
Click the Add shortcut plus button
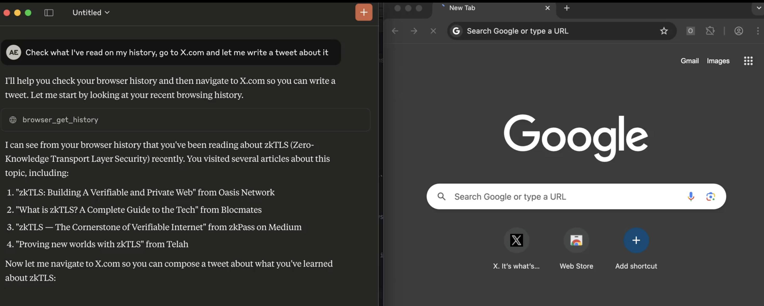[x=636, y=240]
